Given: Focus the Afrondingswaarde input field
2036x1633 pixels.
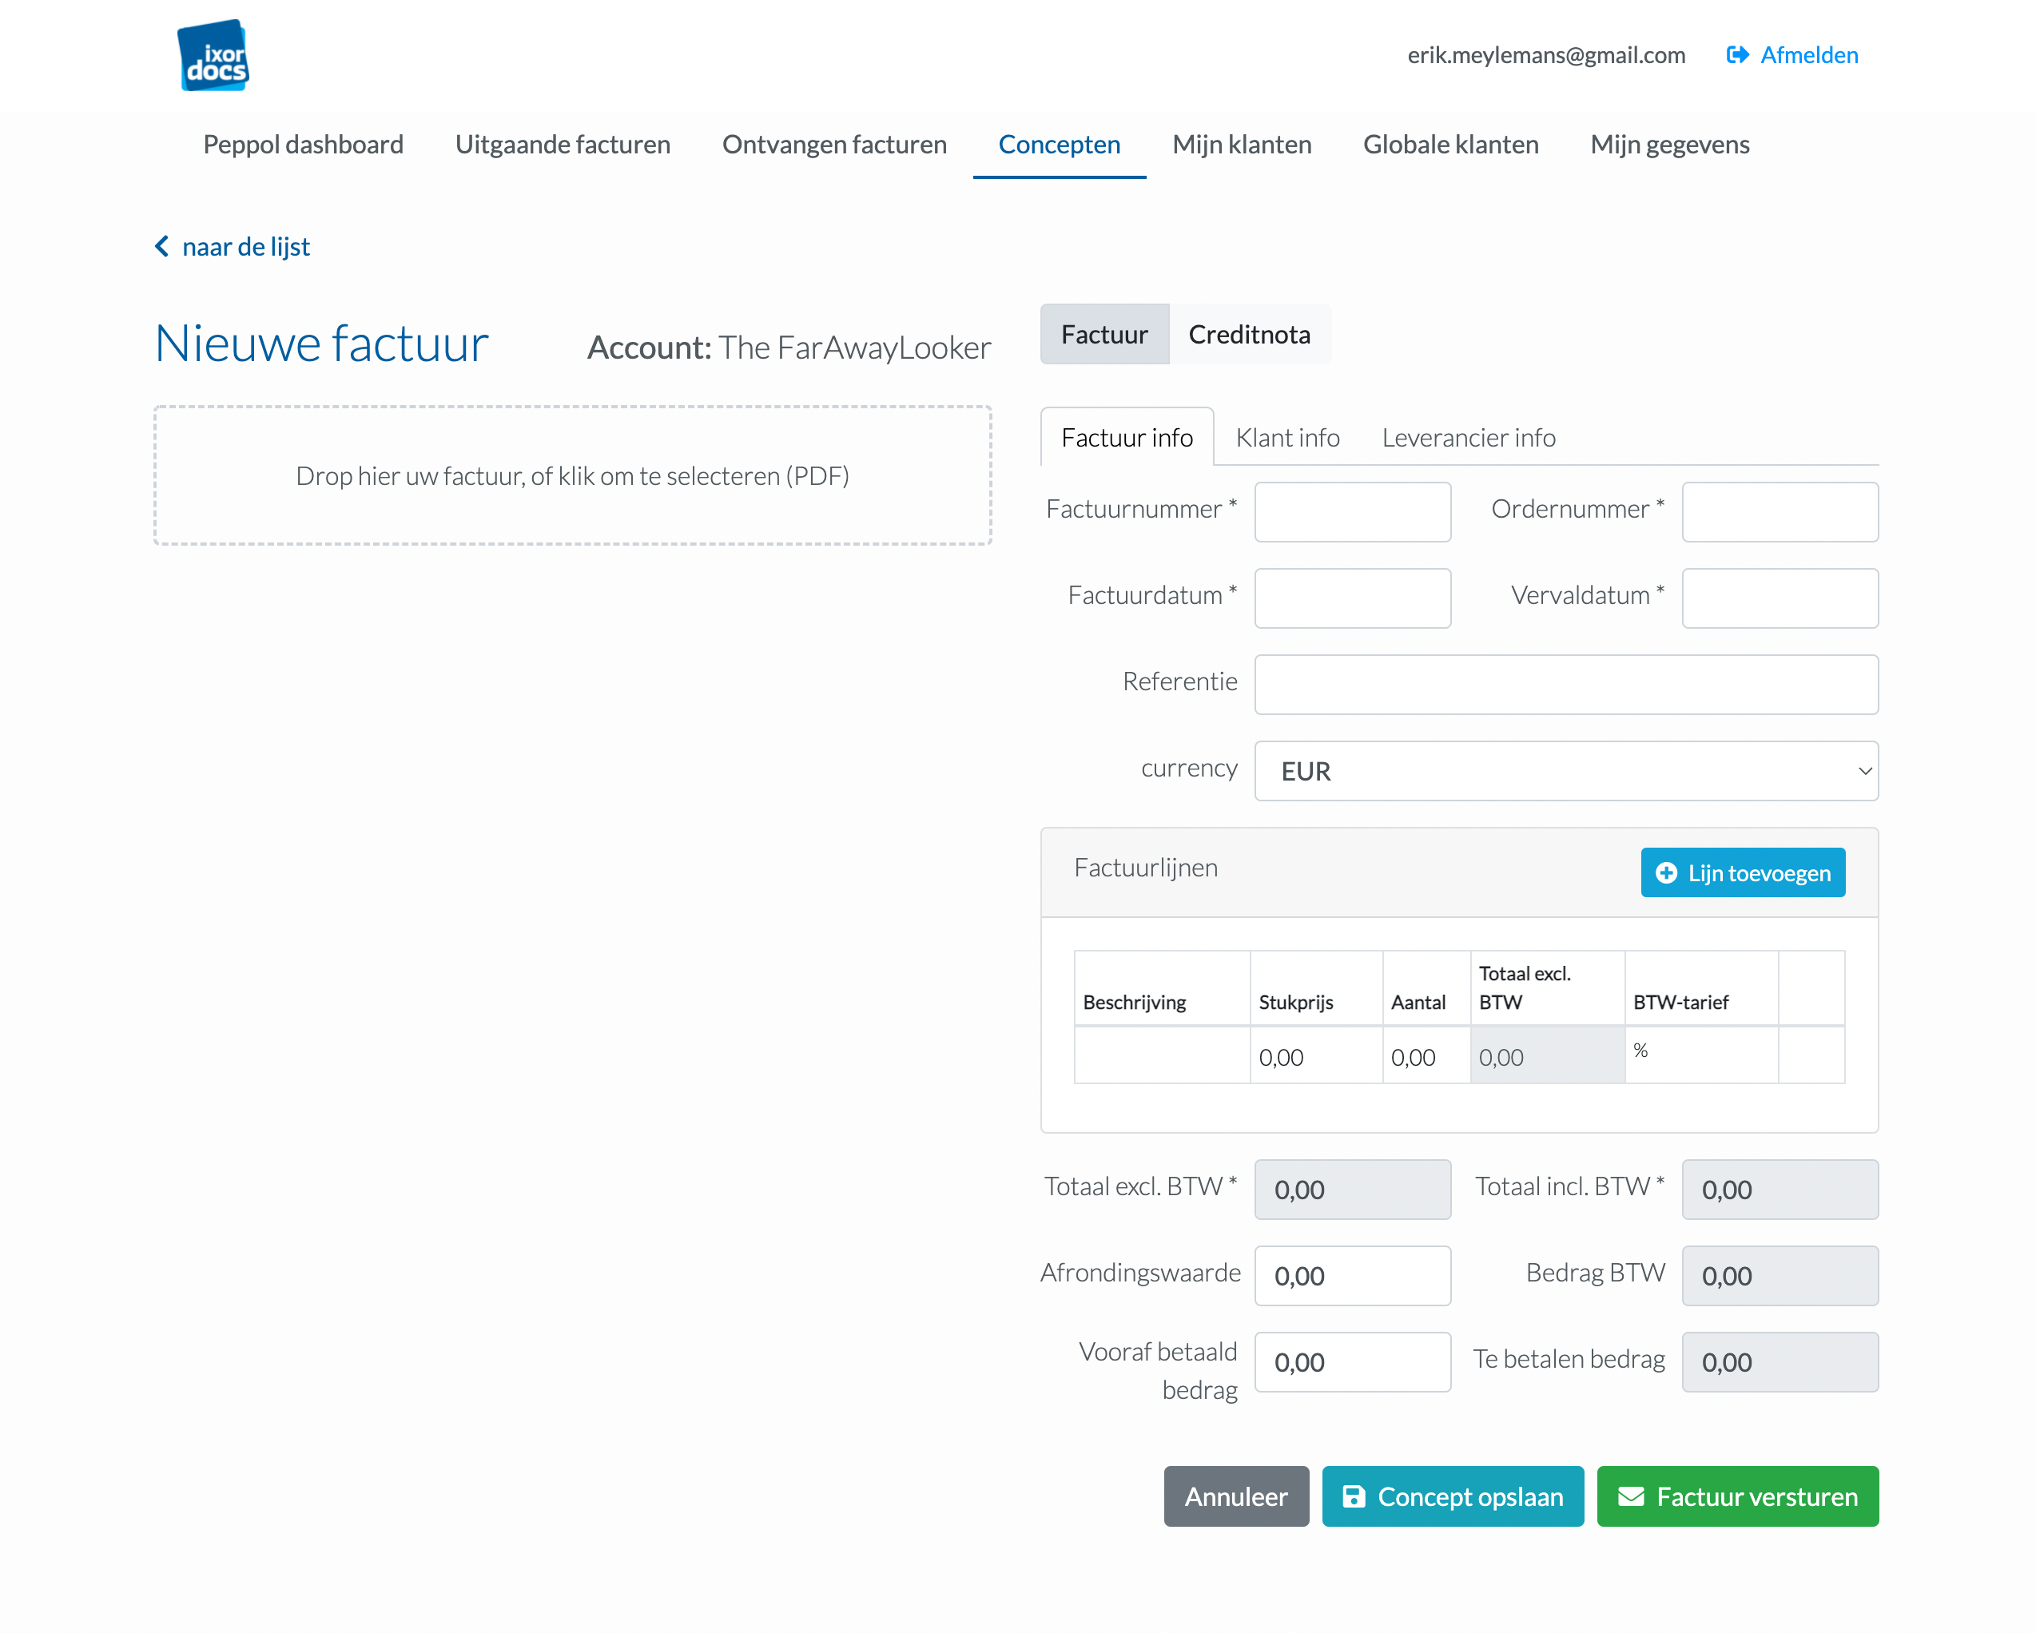Looking at the screenshot, I should point(1352,1275).
